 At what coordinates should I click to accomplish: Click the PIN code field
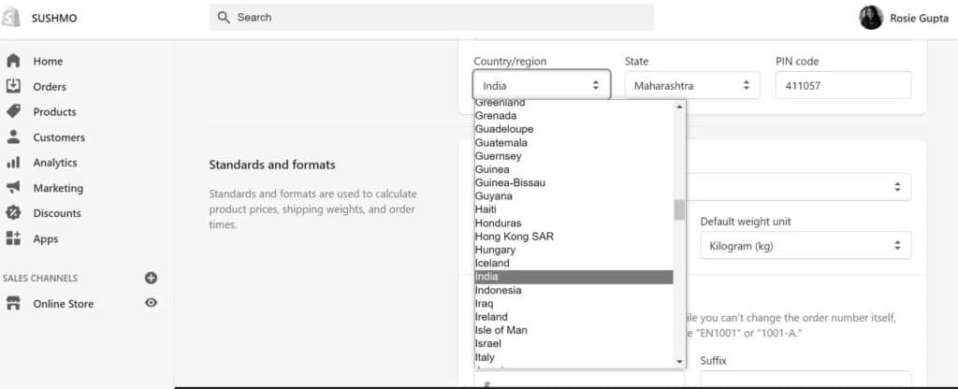[843, 85]
